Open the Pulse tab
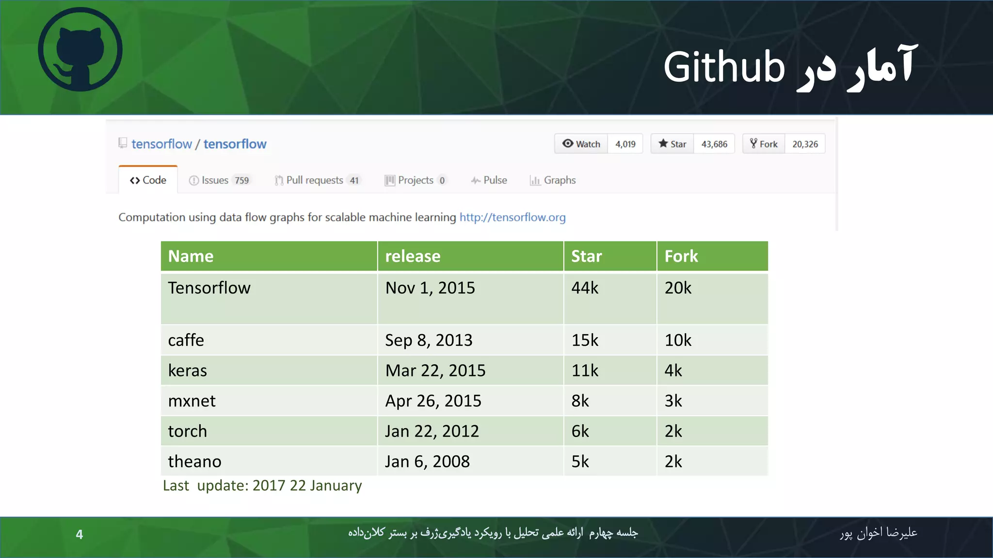 (x=489, y=180)
